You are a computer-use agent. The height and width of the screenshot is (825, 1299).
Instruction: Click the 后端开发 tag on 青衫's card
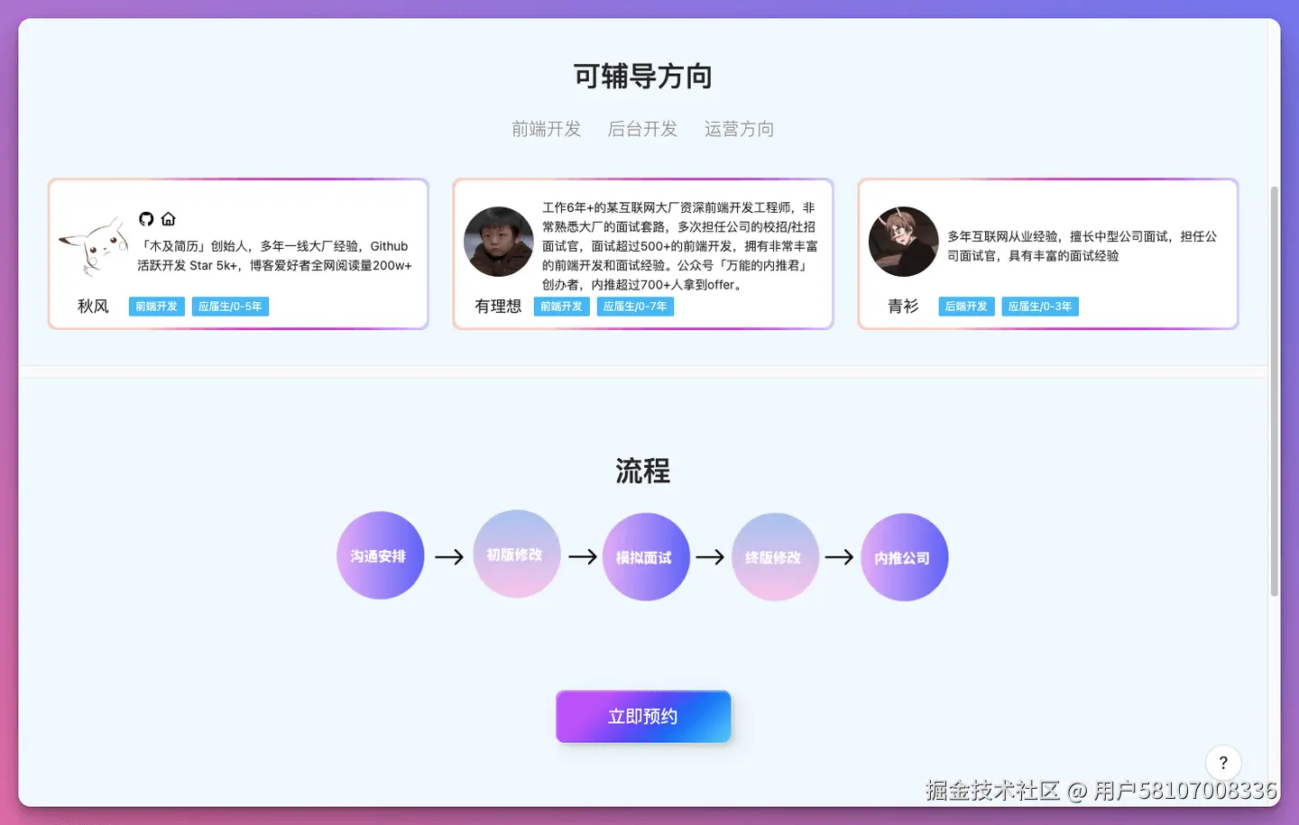pos(965,307)
